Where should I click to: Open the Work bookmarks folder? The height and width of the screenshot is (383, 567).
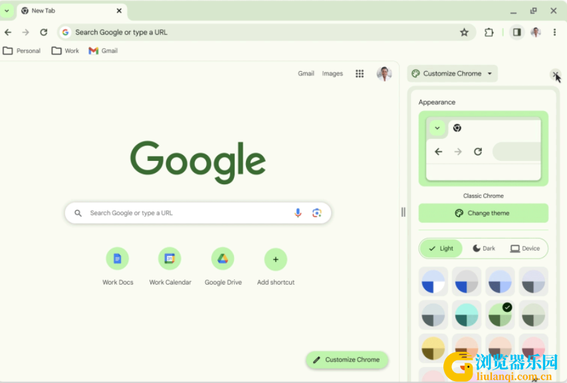click(65, 51)
